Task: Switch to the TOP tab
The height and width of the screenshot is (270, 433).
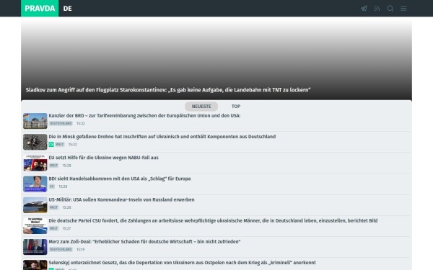Action: pos(236,107)
